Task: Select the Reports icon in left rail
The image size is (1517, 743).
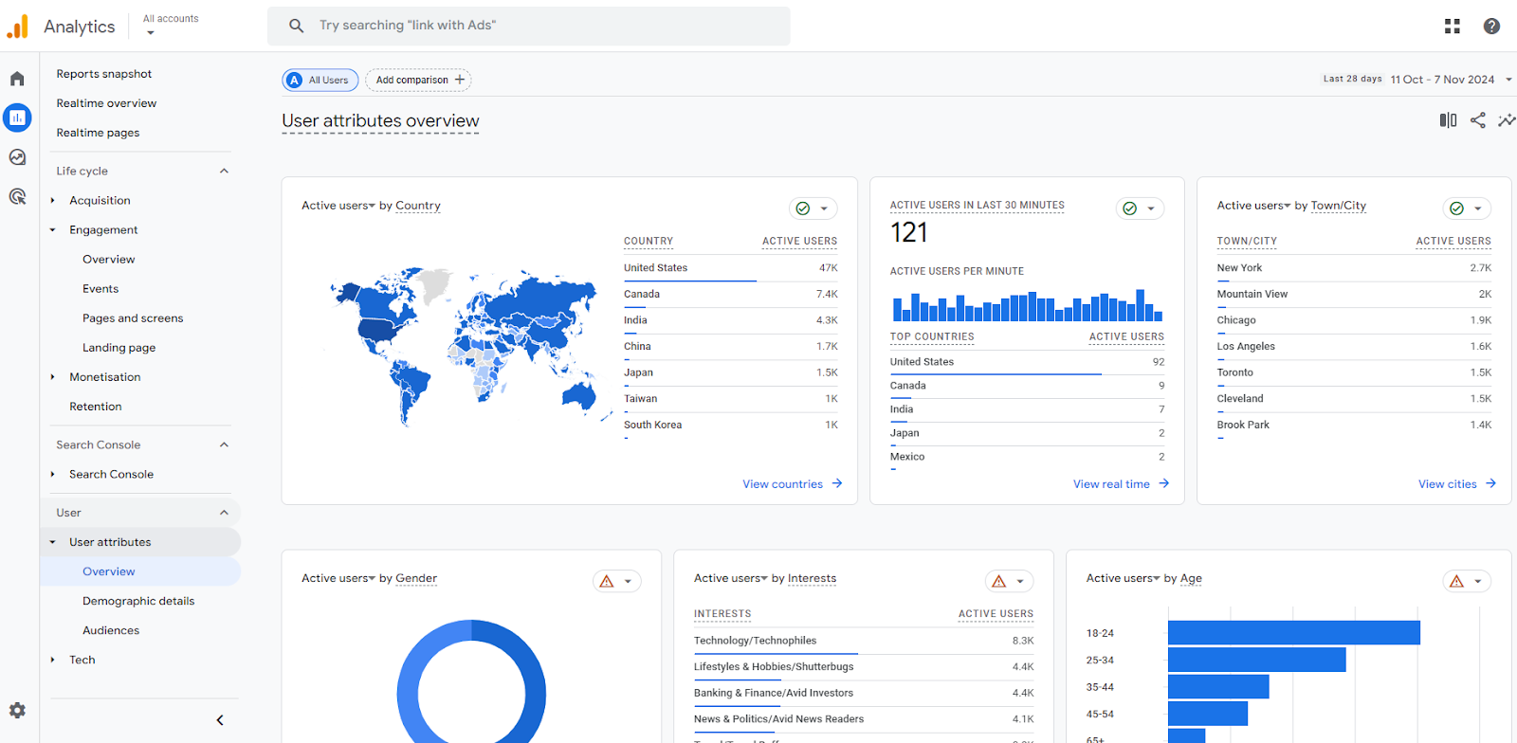Action: point(17,118)
